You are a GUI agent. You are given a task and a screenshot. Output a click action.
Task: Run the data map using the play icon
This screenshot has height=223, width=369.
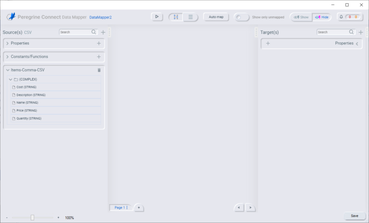pos(157,17)
